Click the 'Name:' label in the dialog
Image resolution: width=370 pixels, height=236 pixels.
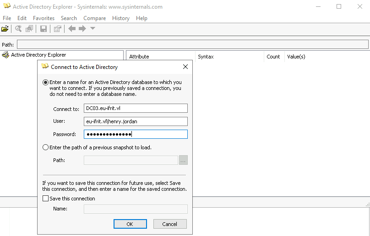coord(60,209)
